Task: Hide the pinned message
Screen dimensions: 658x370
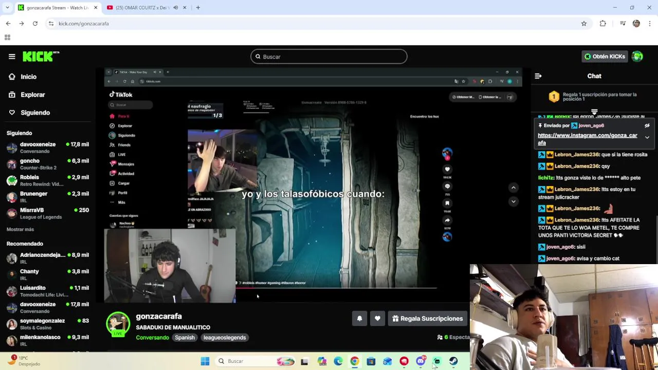Action: tap(647, 125)
